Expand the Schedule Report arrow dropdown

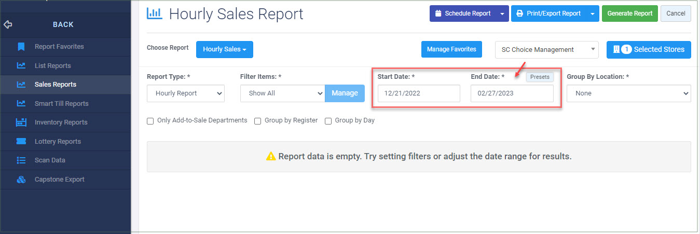[x=502, y=13]
